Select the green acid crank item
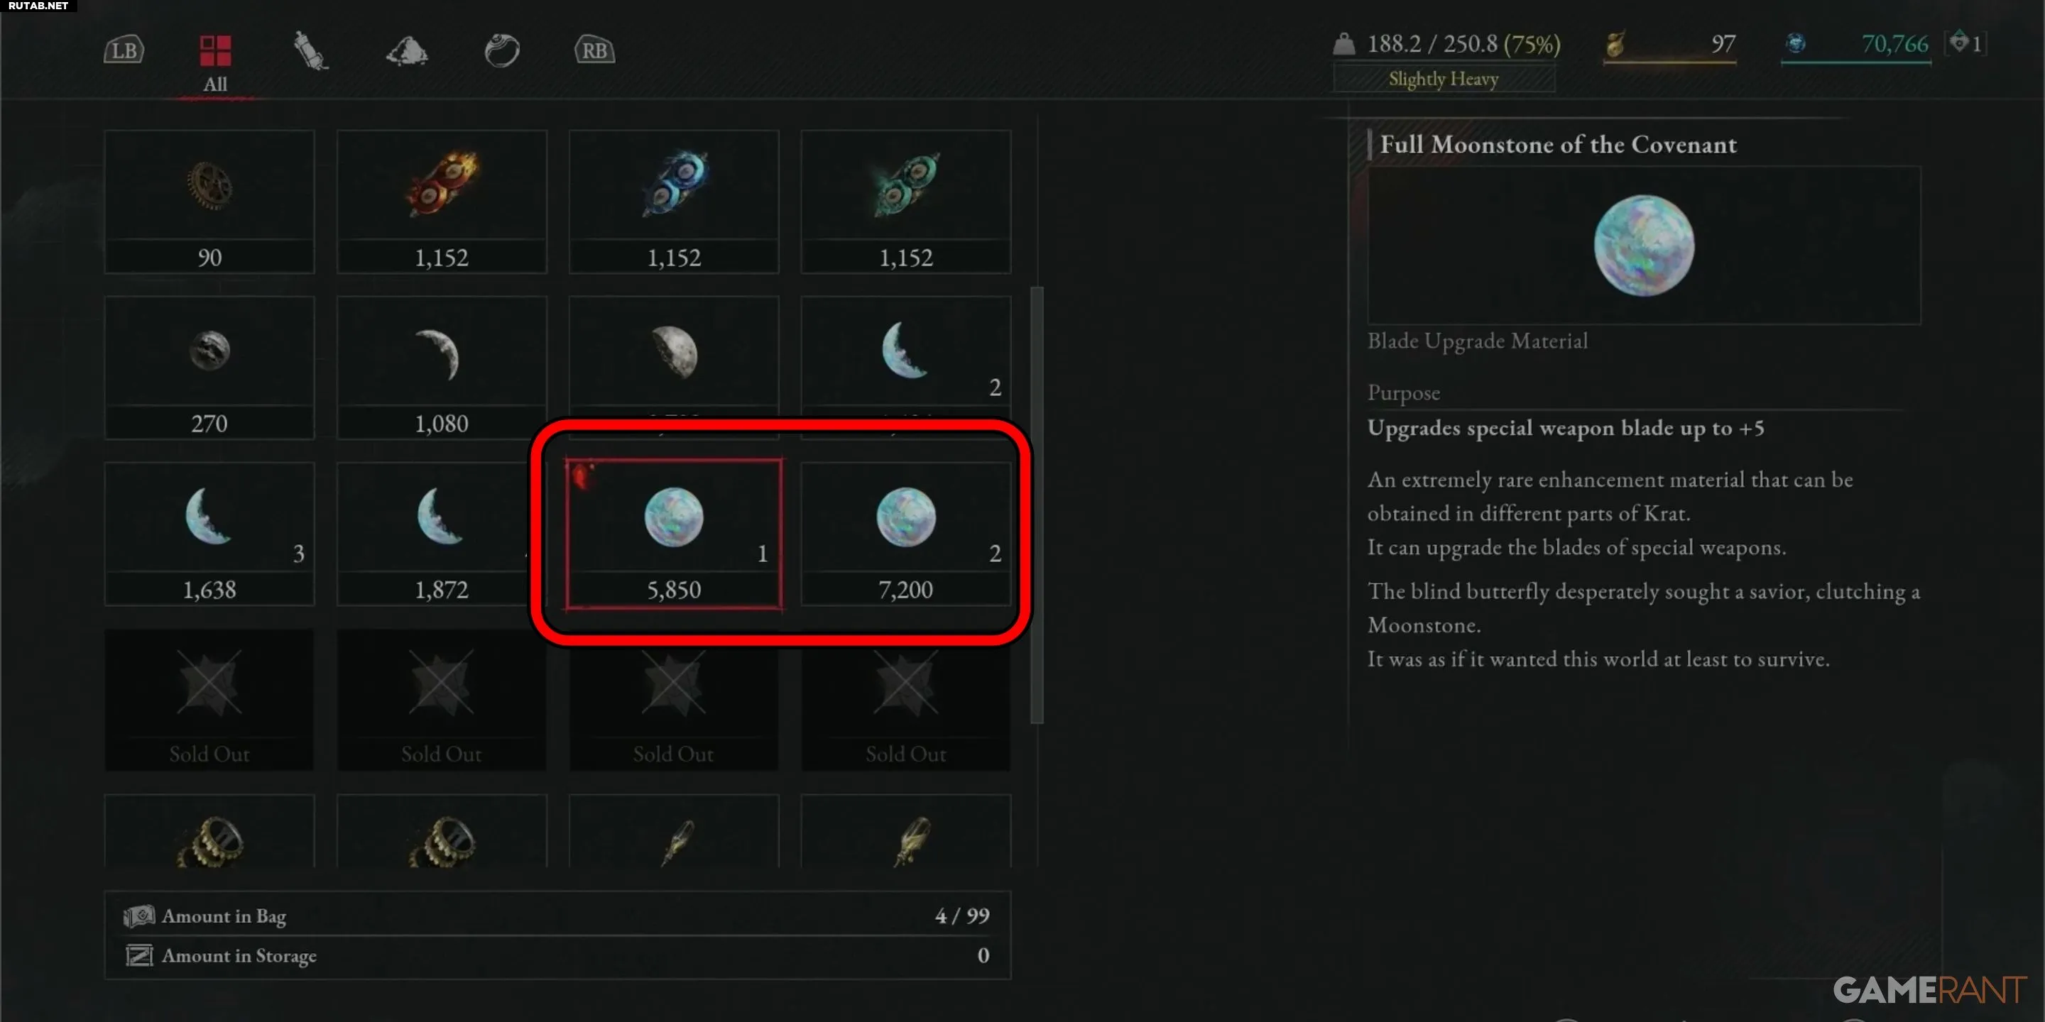 tap(906, 202)
